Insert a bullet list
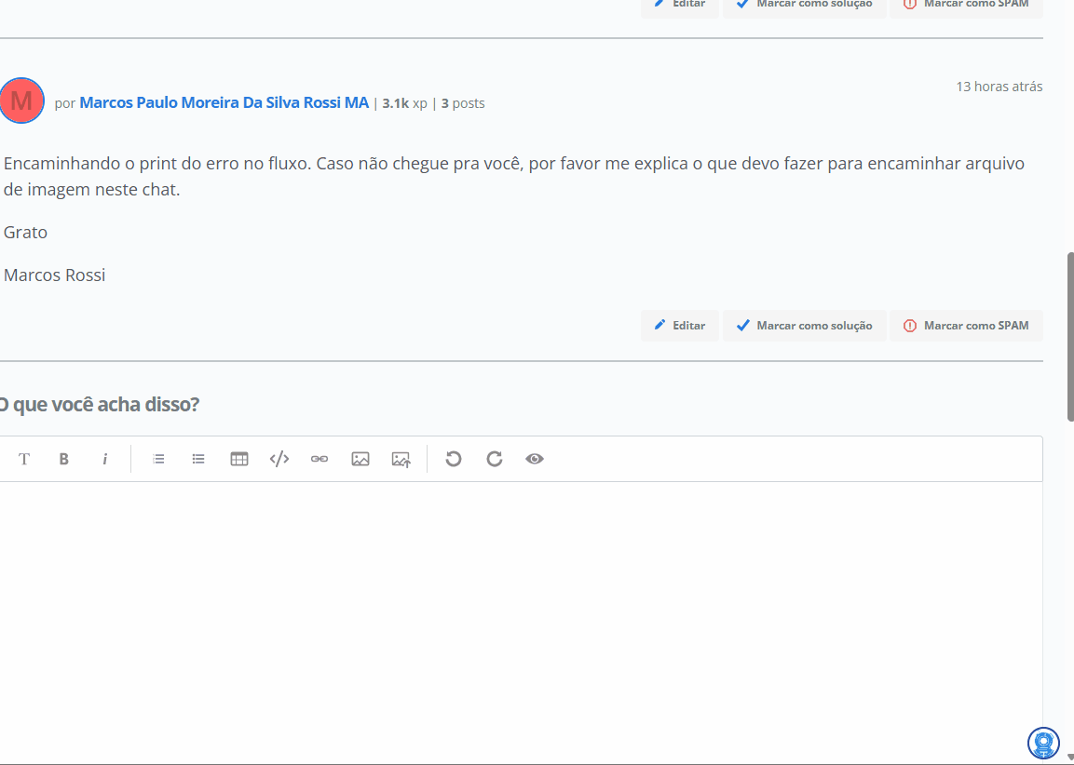The height and width of the screenshot is (765, 1074). click(198, 459)
